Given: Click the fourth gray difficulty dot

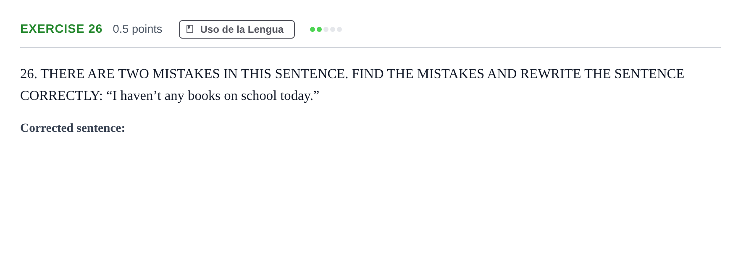Looking at the screenshot, I should coord(333,29).
